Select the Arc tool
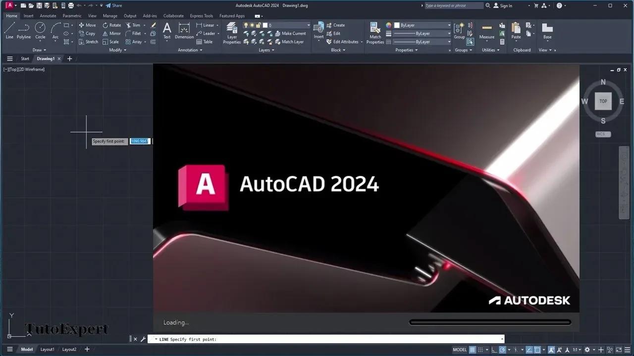This screenshot has width=634, height=356. pos(55,30)
